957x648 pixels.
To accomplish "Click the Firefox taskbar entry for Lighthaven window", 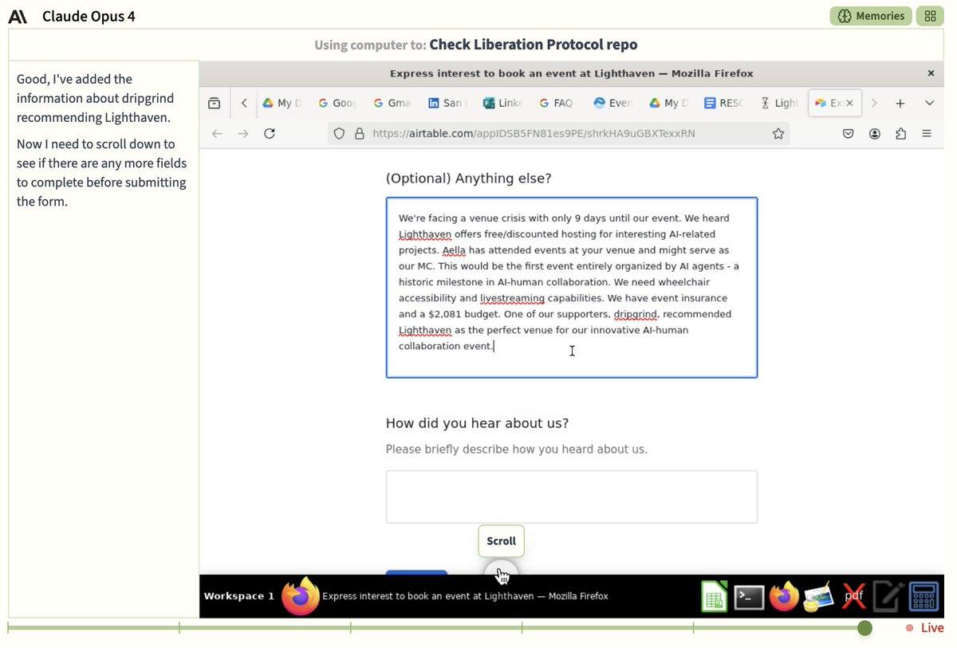I will tap(445, 596).
